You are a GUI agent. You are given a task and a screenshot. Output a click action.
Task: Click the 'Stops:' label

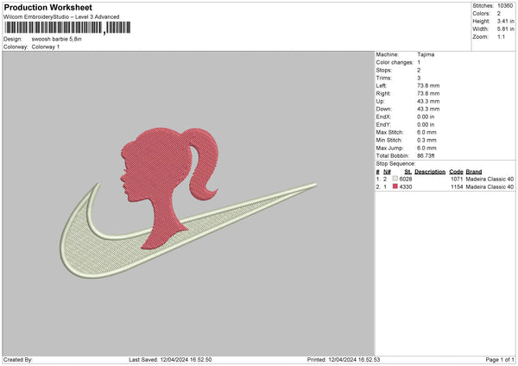point(384,70)
